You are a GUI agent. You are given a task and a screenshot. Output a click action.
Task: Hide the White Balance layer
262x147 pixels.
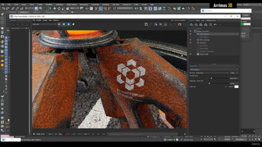[190, 34]
